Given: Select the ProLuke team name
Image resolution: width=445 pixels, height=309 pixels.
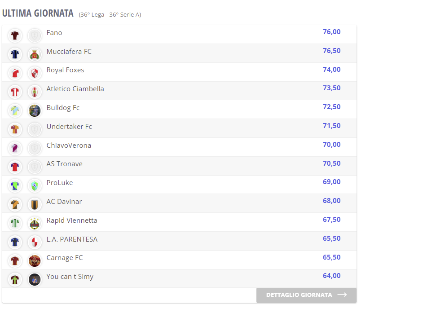Looking at the screenshot, I should point(60,183).
